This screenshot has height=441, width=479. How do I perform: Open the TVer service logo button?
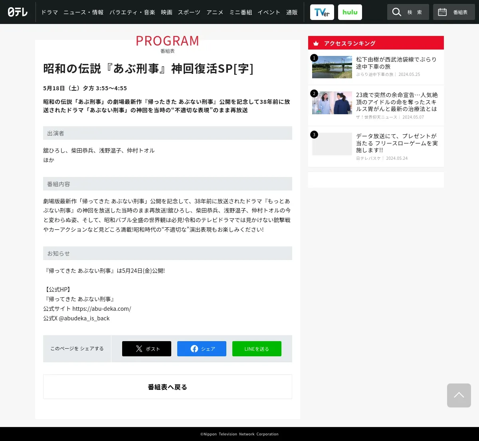click(x=322, y=12)
